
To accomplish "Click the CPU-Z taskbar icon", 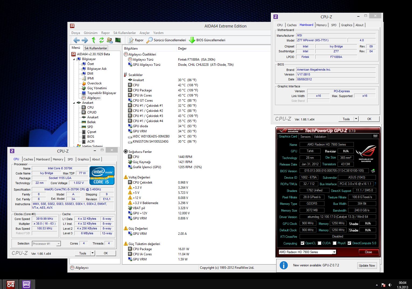I will point(26,284).
